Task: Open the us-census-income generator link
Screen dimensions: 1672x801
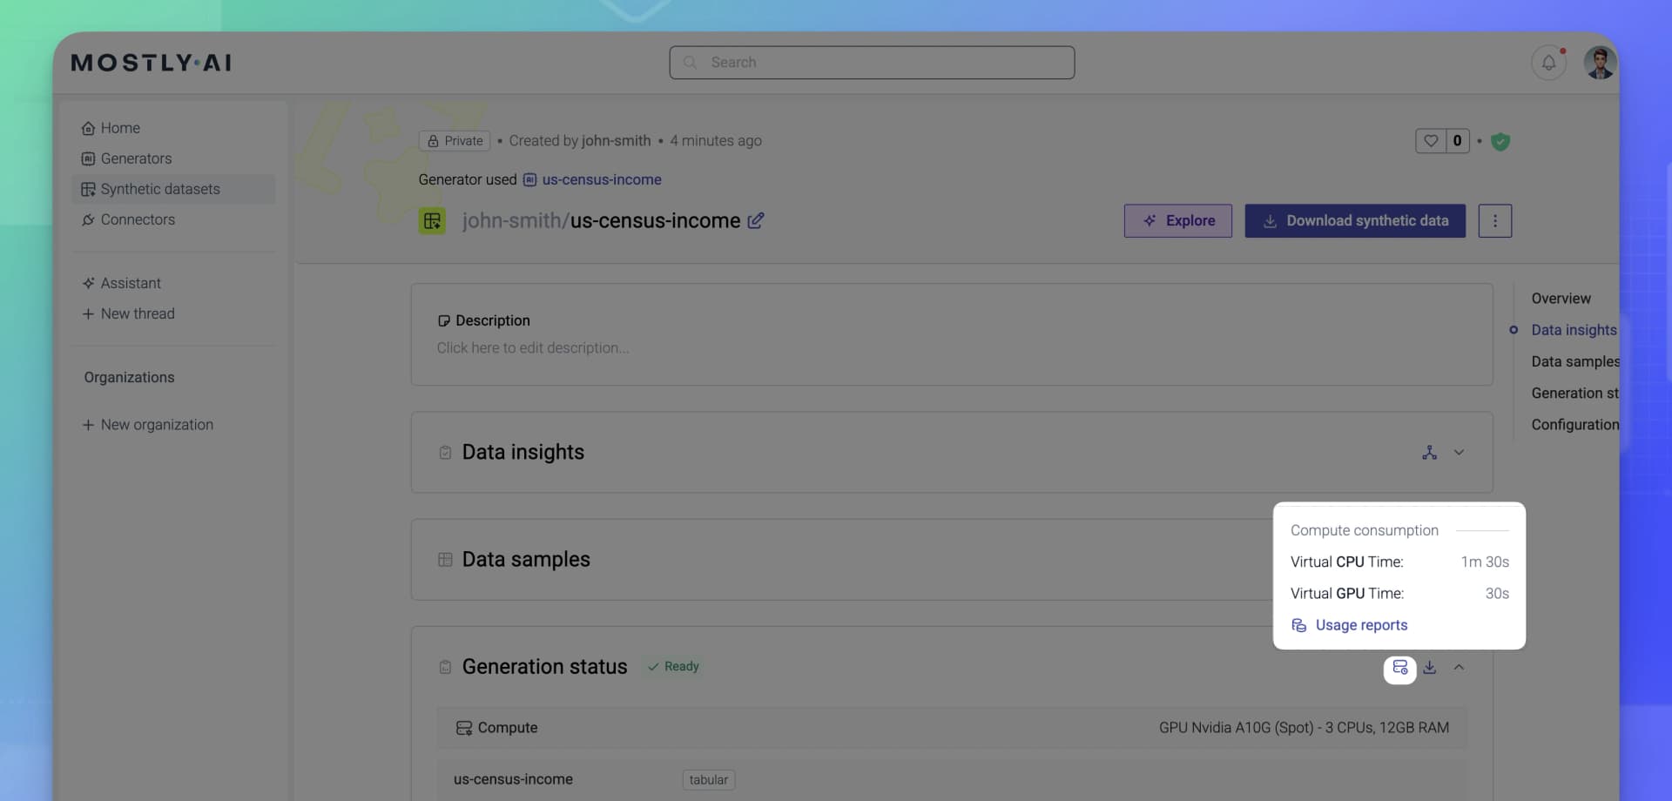Action: (601, 180)
